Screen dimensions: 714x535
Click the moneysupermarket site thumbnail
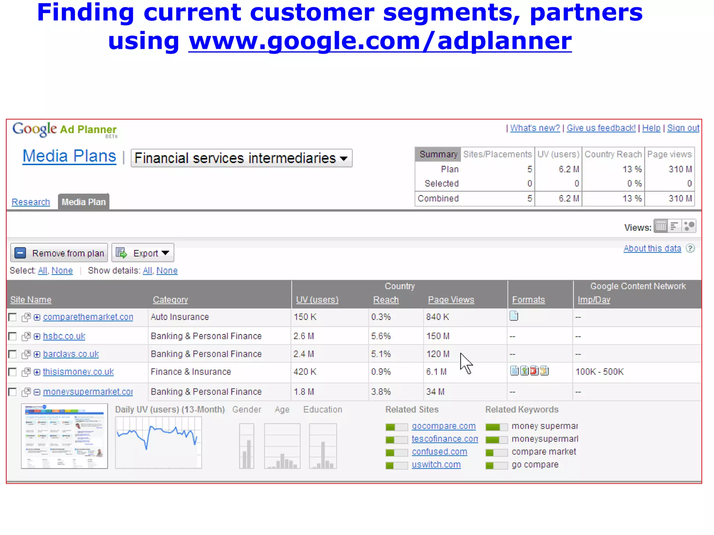(x=64, y=436)
